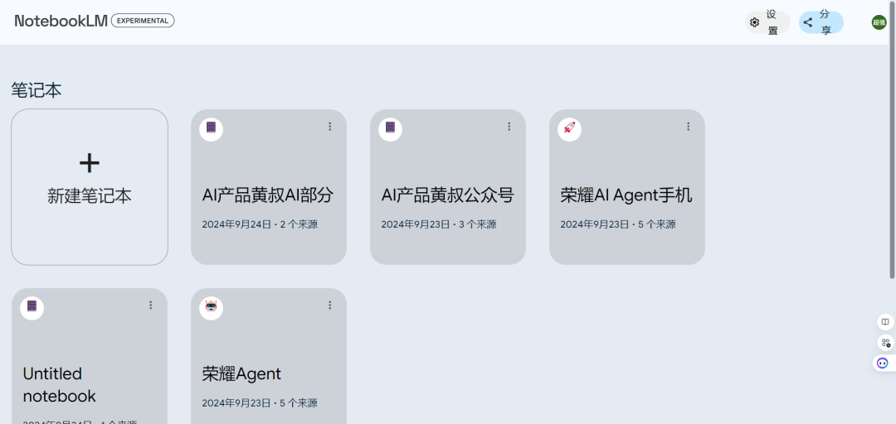Screen dimensions: 896x424
Task: Click Untitled notebook's purple book icon
Action: click(32, 307)
